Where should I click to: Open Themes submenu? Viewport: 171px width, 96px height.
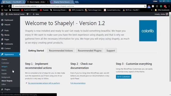4,59
